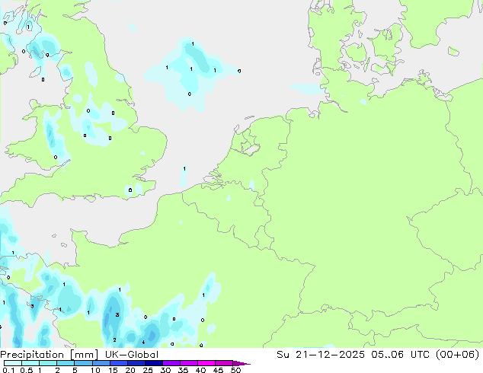Click the 'Su 21-12-2025' date text
Viewport: 483px width, 373px height.
[321, 355]
